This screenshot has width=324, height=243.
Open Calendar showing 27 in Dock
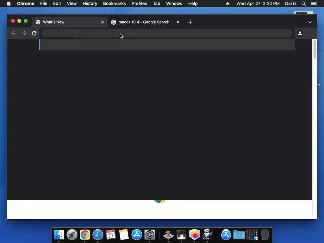[x=111, y=234]
